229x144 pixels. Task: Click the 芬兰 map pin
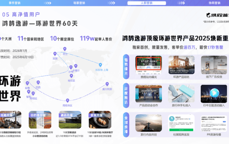click(65, 49)
